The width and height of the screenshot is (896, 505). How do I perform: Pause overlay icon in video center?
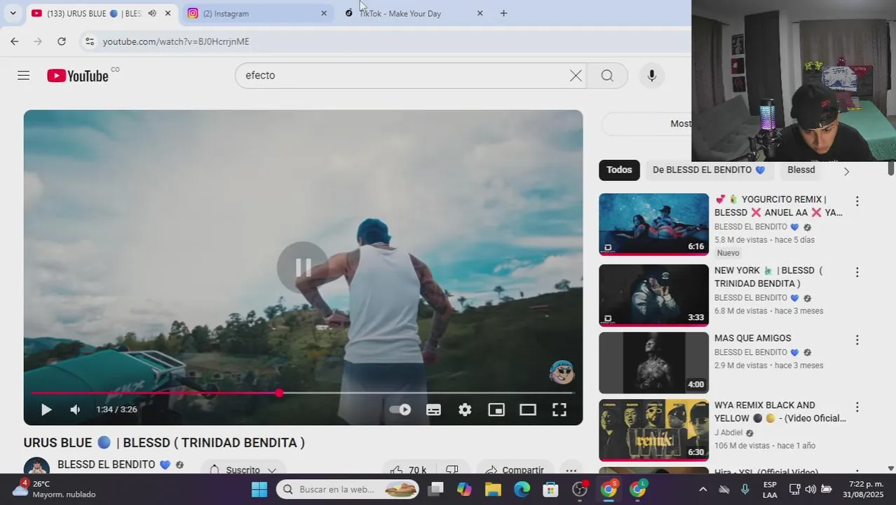pos(303,267)
